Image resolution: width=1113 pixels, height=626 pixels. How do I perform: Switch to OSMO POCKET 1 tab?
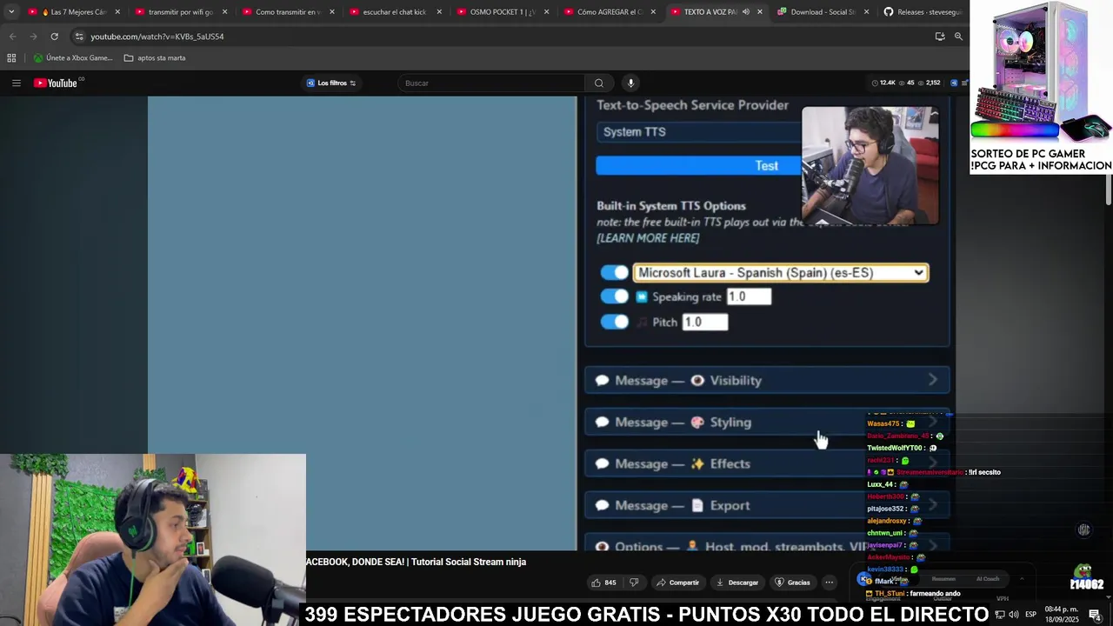(502, 12)
